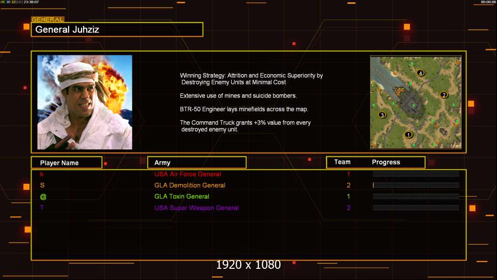497x280 pixels.
Task: Click GLA Toxin General entry
Action: pyautogui.click(x=182, y=196)
